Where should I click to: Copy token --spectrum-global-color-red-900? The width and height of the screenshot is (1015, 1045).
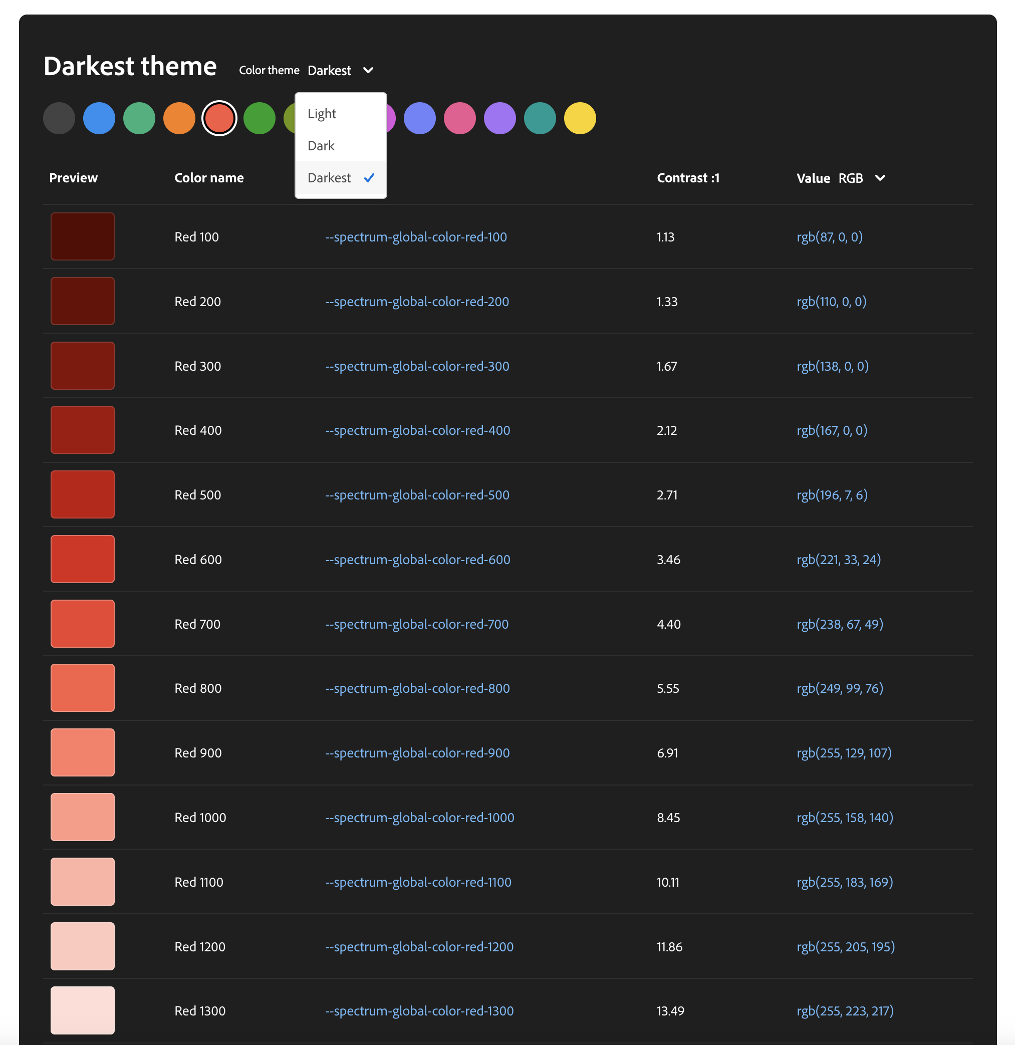pos(418,753)
